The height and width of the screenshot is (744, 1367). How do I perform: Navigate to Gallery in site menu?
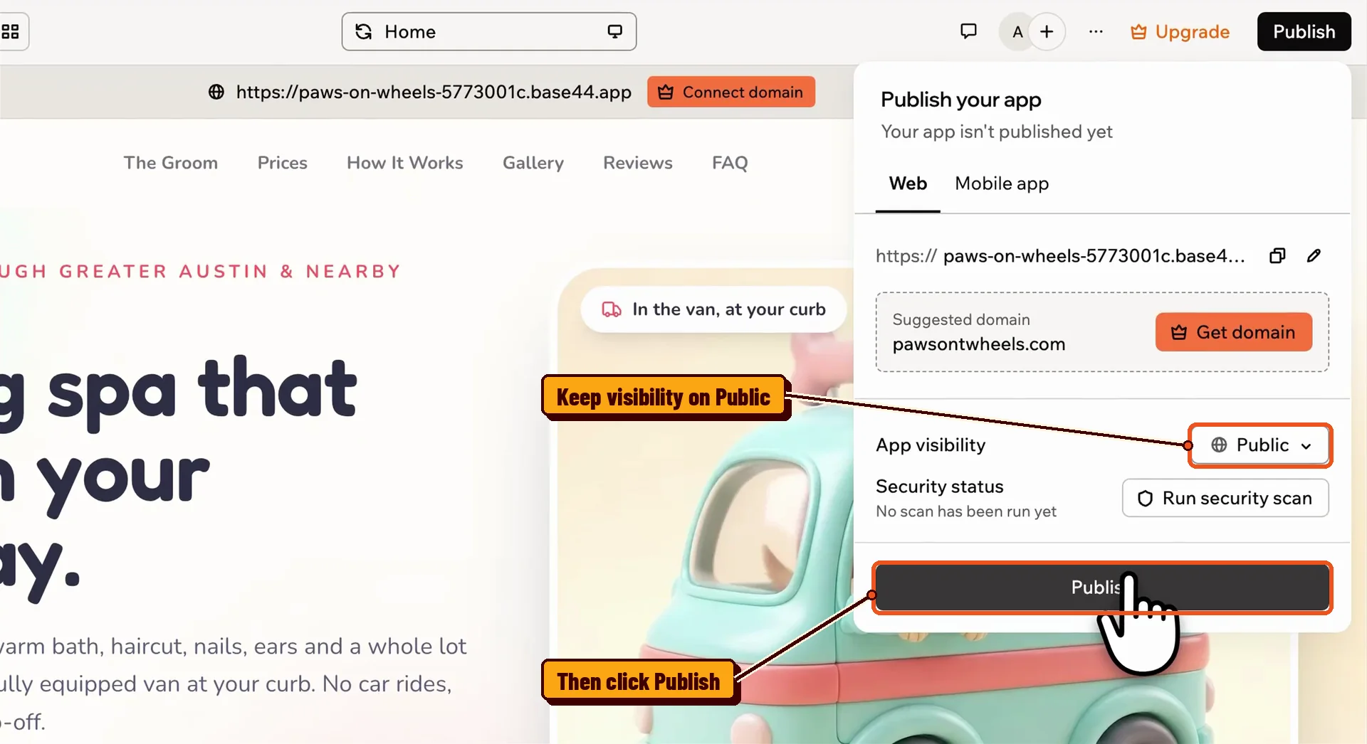coord(533,163)
